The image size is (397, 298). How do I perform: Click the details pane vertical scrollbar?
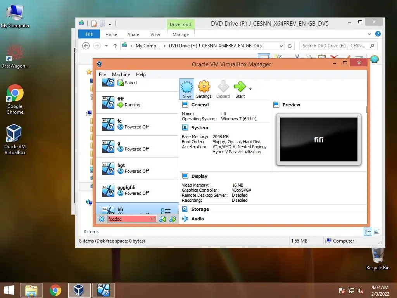(x=366, y=109)
